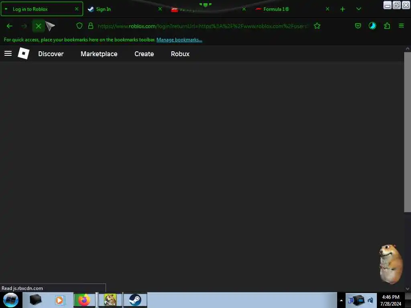Bookmark this page with the star icon
This screenshot has height=308, width=411.
[x=317, y=26]
